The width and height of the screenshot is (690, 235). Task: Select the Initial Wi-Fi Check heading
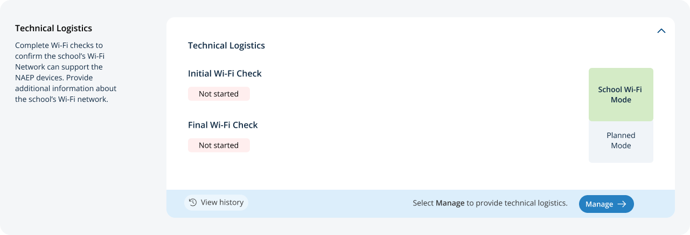(x=225, y=73)
